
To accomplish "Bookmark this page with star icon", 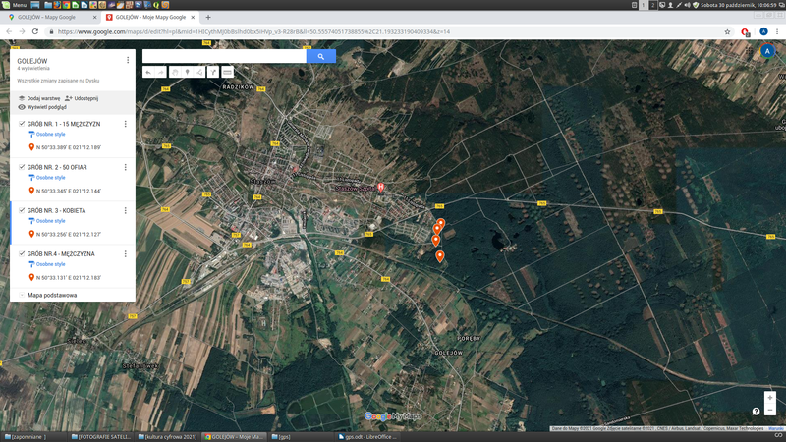I will (728, 31).
